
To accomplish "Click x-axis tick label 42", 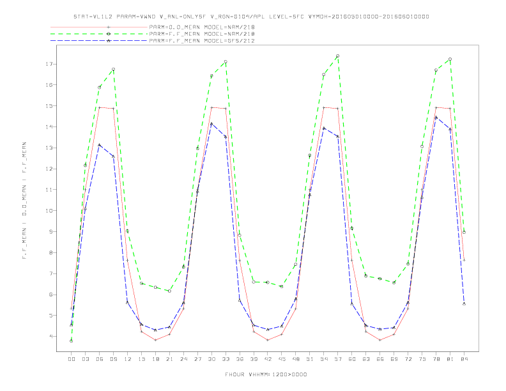I will (268, 359).
